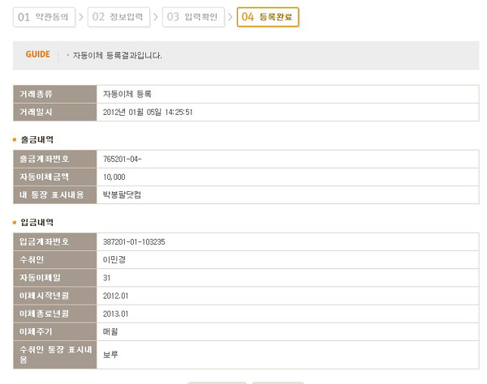Click the 자동이체일 value 31
The image size is (487, 384).
click(108, 277)
